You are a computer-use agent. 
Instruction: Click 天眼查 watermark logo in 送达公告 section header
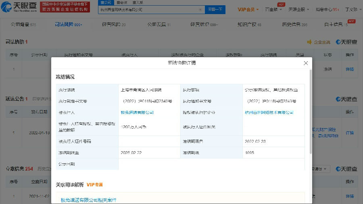point(346,99)
